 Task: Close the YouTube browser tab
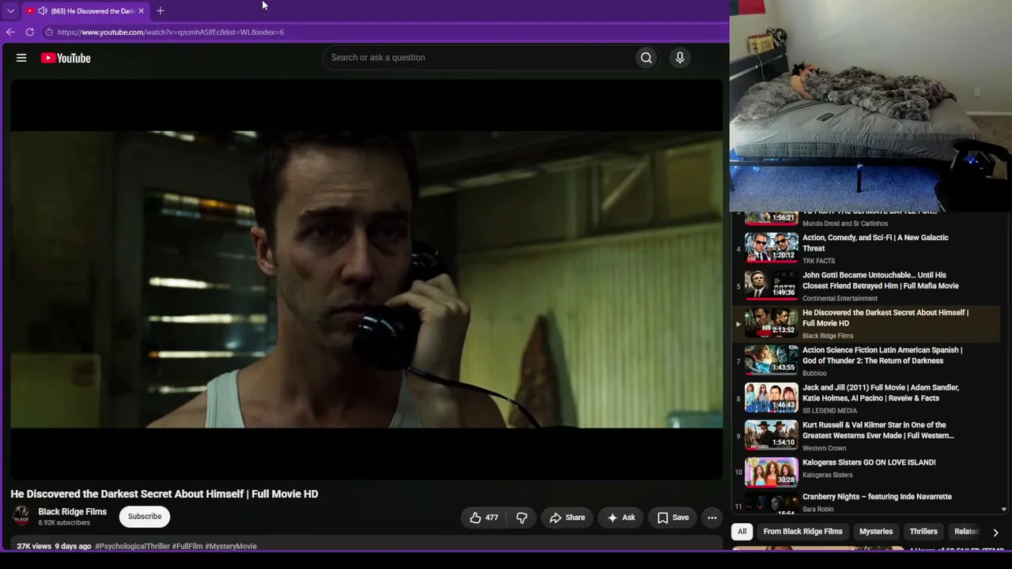(141, 11)
